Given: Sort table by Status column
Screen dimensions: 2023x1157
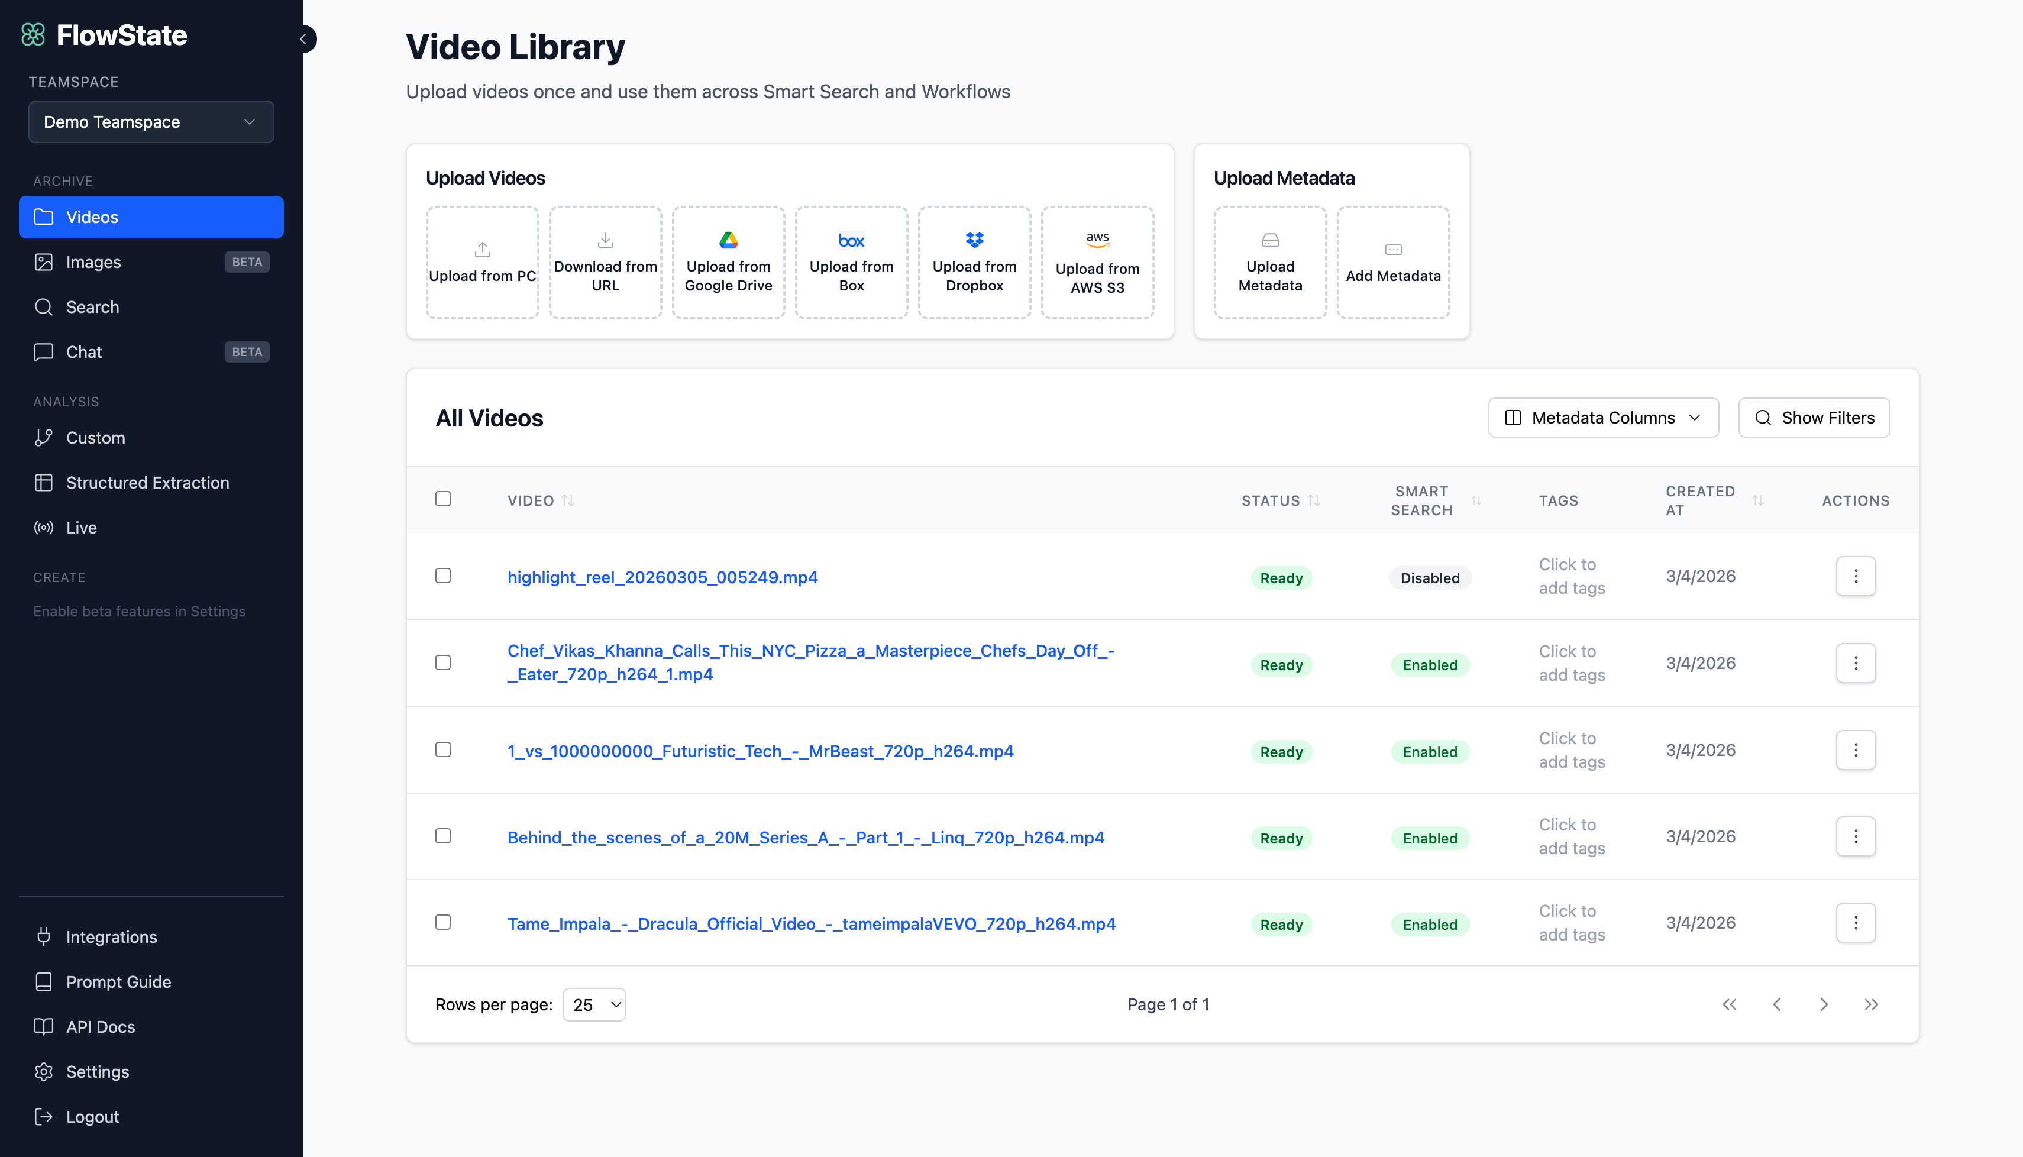Looking at the screenshot, I should [x=1281, y=500].
